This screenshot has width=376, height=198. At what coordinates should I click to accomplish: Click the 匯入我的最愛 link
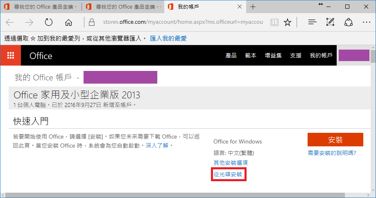[168, 39]
